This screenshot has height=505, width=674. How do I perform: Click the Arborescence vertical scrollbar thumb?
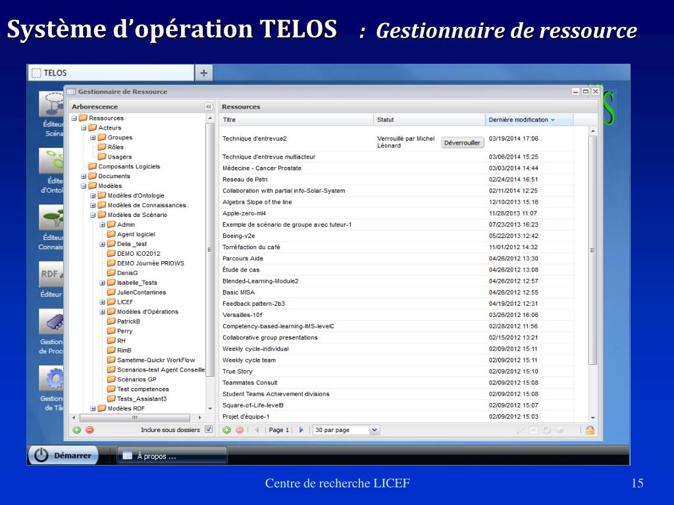click(210, 250)
